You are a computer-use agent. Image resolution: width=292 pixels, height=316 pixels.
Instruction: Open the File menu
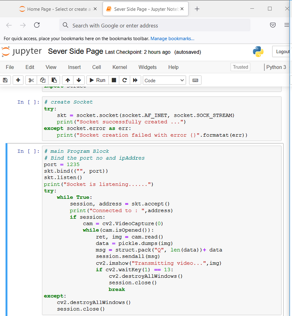pos(10,67)
